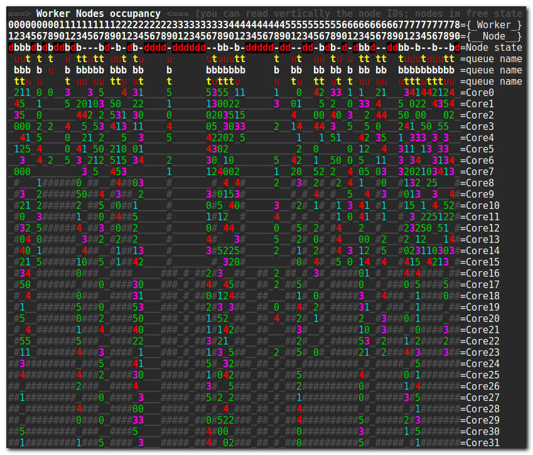Image resolution: width=533 pixels, height=455 pixels.
Task: Click the '=Core25' row label
Action: click(x=480, y=375)
